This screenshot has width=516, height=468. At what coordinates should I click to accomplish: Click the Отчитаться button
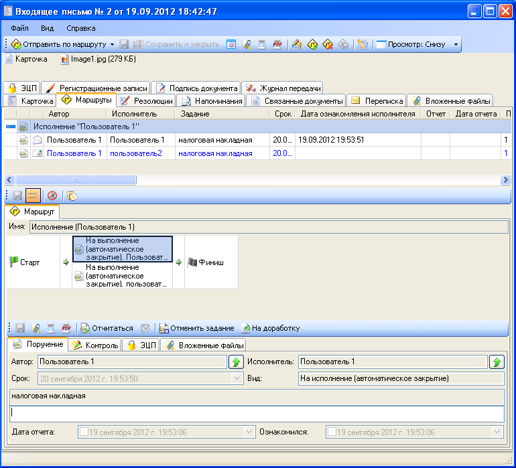[107, 328]
